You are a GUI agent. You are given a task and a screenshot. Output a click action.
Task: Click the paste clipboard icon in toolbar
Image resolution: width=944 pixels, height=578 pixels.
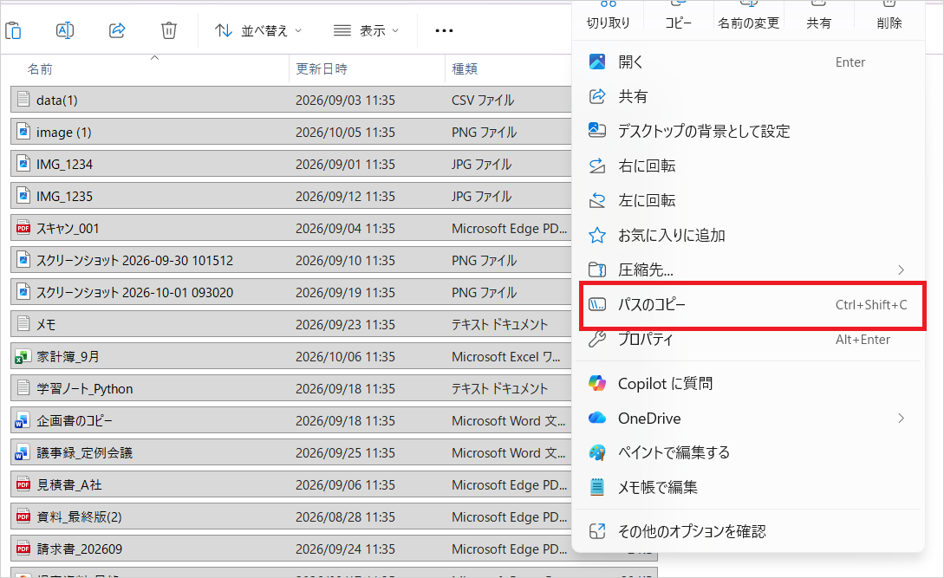pyautogui.click(x=13, y=30)
